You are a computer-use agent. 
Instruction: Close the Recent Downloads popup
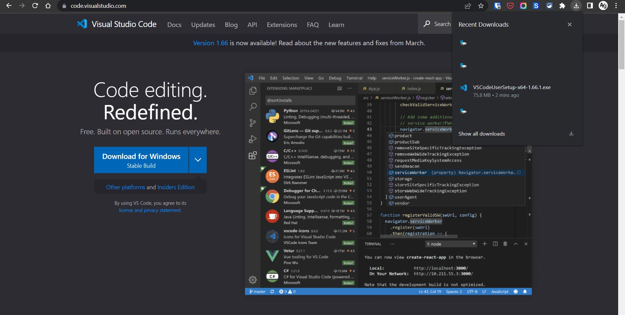coord(569,24)
